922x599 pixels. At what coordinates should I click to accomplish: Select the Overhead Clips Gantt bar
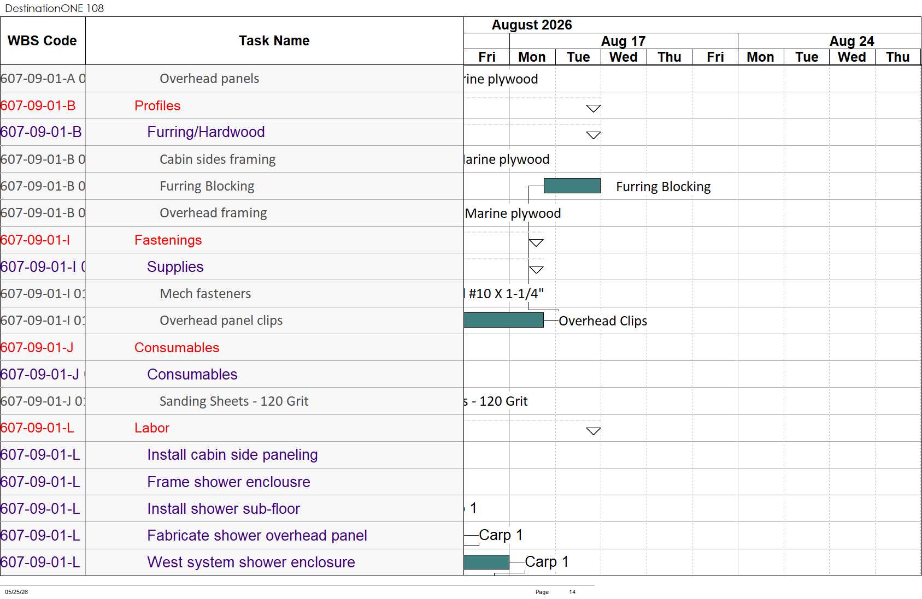click(503, 320)
